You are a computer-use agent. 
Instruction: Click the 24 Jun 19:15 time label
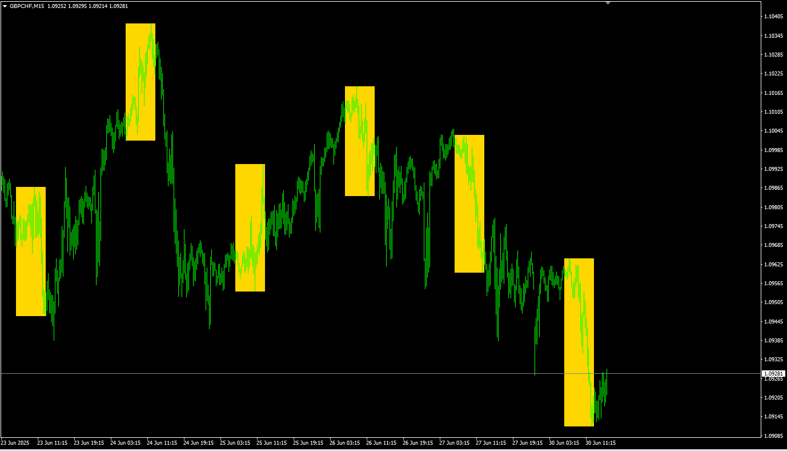click(x=199, y=442)
